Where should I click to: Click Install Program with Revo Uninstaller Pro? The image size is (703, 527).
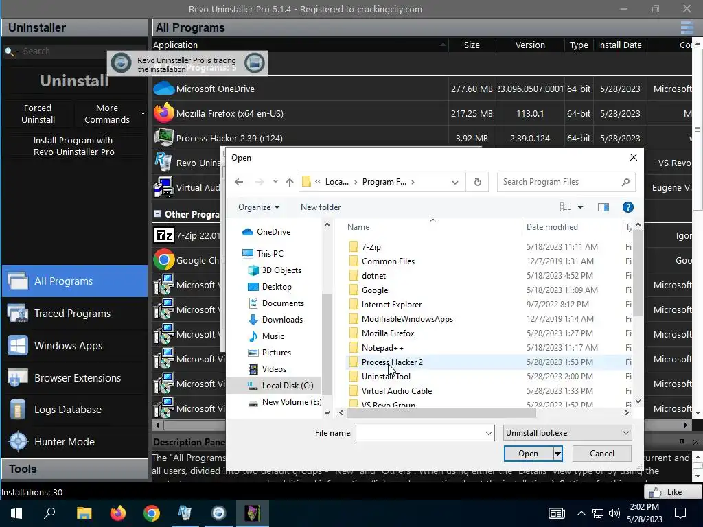point(74,146)
